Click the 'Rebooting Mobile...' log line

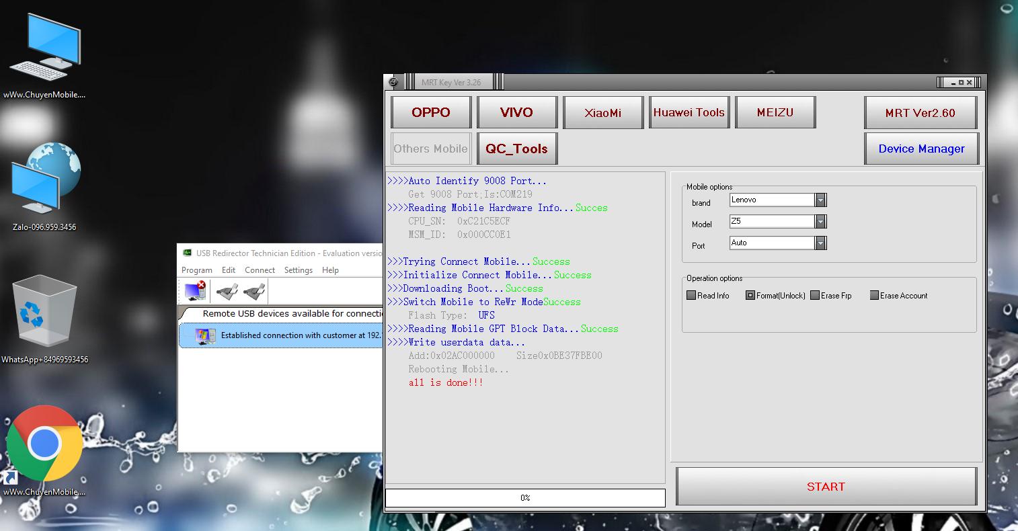[x=459, y=369]
